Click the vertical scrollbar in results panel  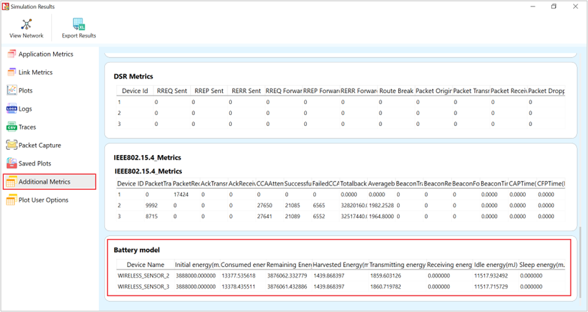(x=581, y=258)
